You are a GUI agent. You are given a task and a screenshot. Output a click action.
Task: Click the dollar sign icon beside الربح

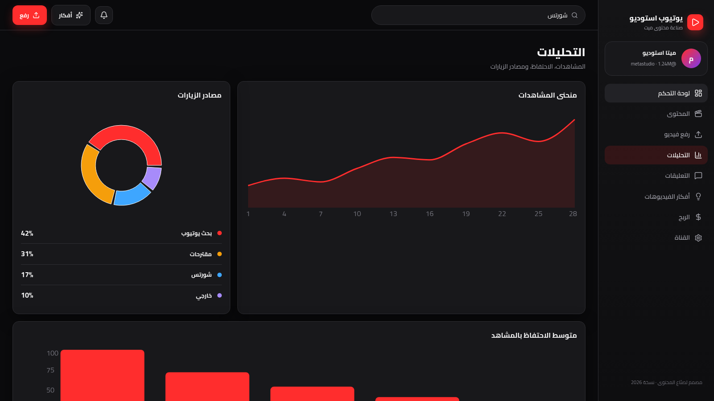(x=698, y=217)
